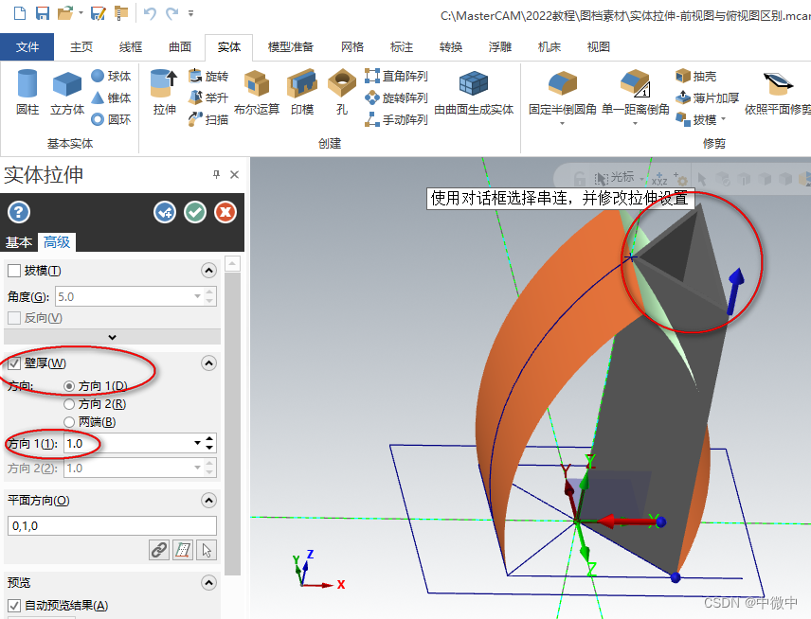The image size is (811, 619).
Task: Click the 孔 hole tool
Action: pyautogui.click(x=342, y=92)
